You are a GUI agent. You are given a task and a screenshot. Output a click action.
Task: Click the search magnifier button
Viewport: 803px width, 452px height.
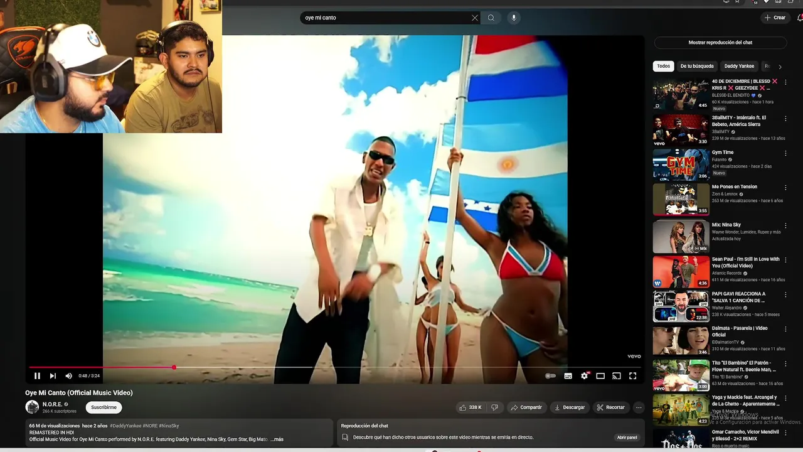[x=491, y=18]
